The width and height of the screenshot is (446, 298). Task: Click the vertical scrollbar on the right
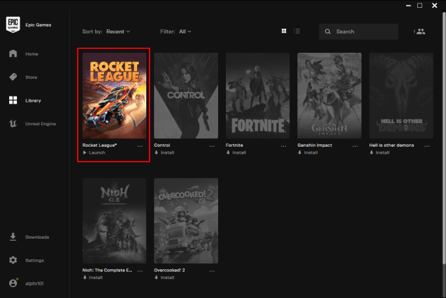[x=444, y=138]
